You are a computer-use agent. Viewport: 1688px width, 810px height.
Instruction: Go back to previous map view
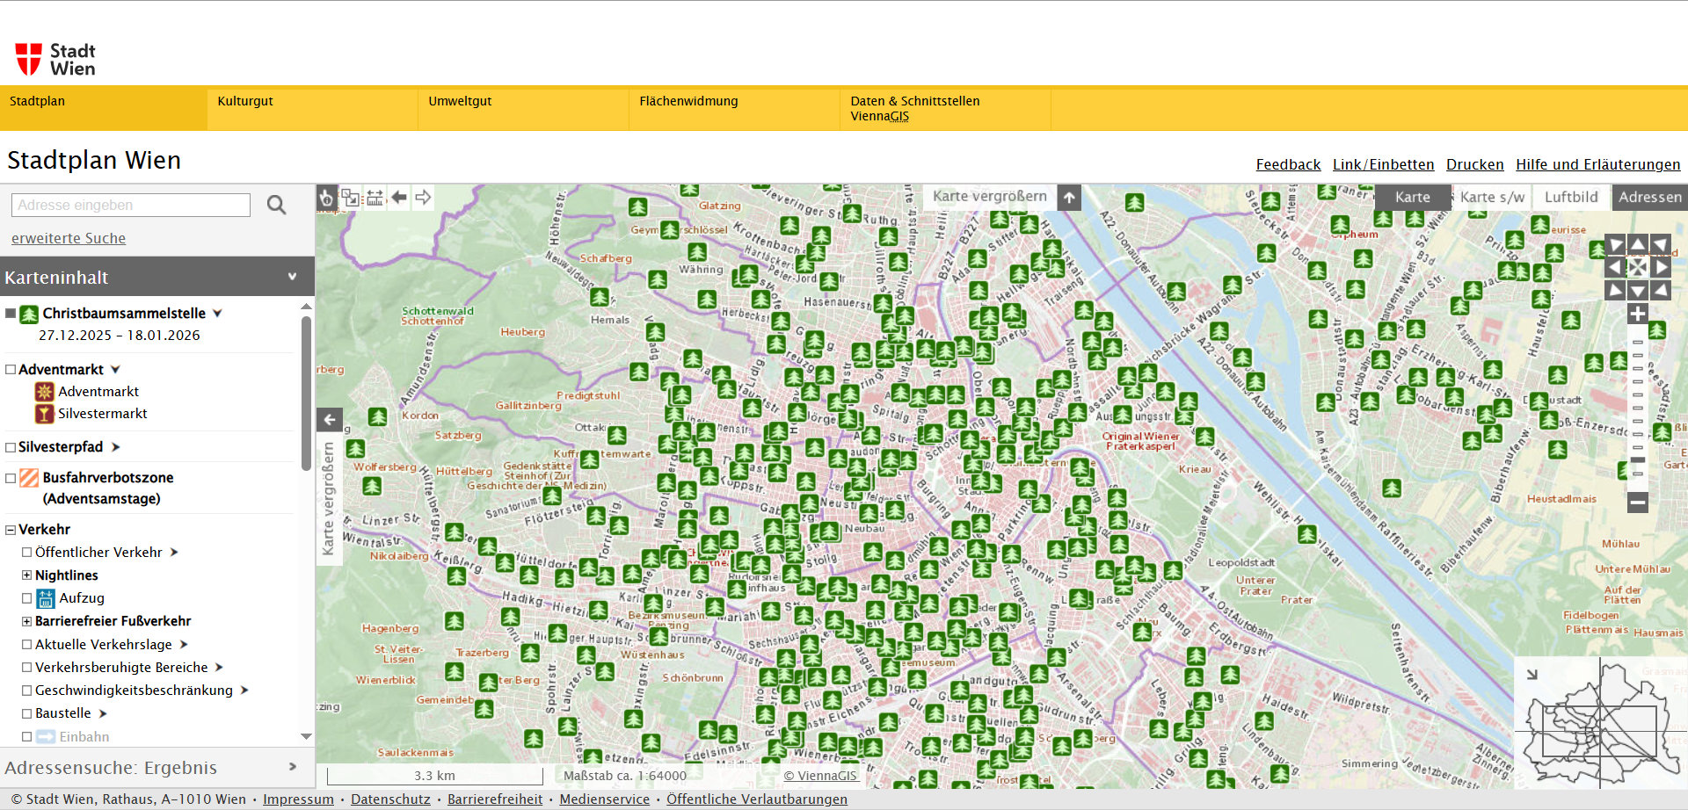click(399, 198)
